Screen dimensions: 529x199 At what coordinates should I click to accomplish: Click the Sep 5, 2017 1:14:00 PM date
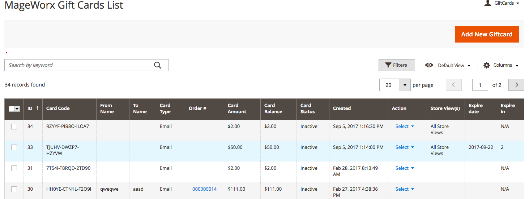pyautogui.click(x=358, y=147)
